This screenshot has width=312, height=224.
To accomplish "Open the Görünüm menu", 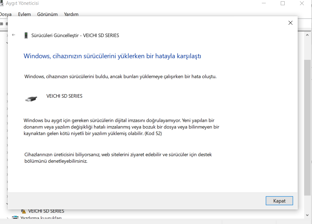I will coord(47,14).
